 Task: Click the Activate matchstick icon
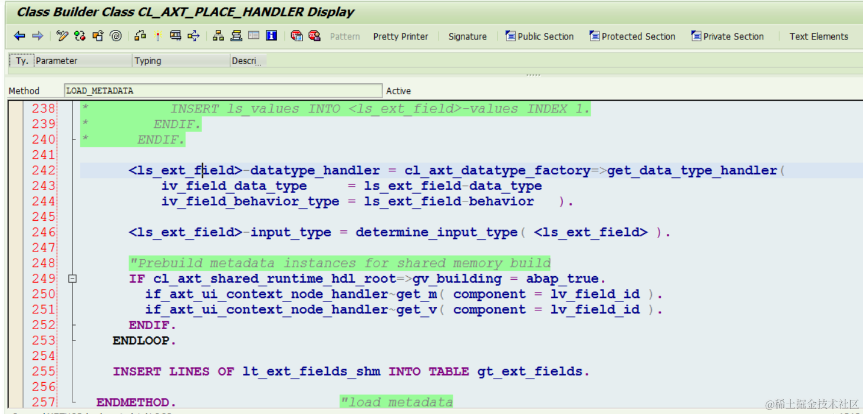[157, 37]
